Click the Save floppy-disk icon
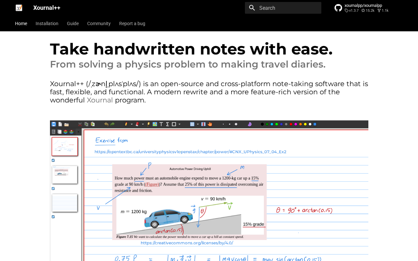 point(54,124)
